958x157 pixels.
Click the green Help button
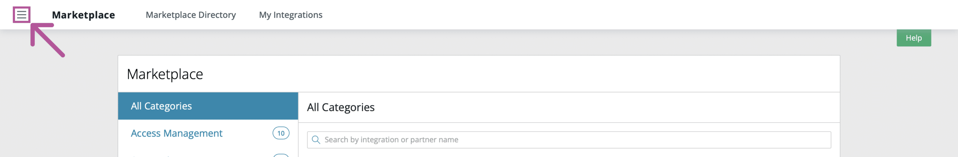(x=913, y=38)
